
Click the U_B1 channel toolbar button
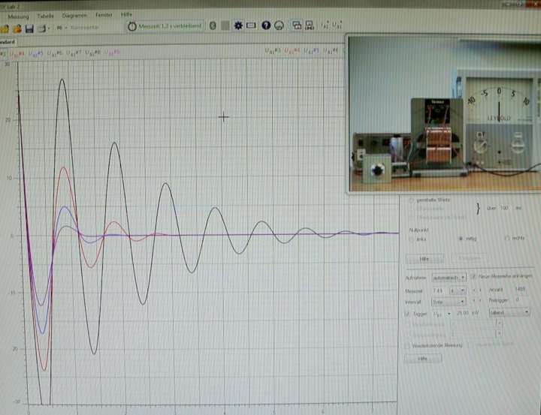337,26
